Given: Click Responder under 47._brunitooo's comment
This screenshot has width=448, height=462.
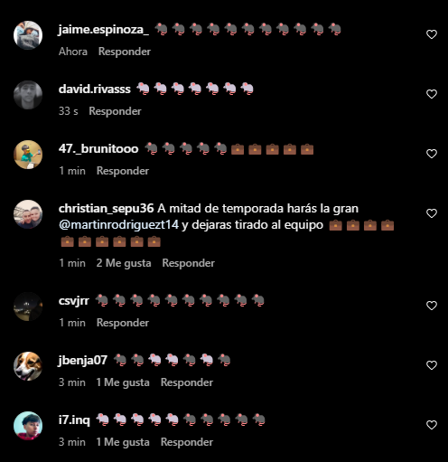Looking at the screenshot, I should (123, 171).
